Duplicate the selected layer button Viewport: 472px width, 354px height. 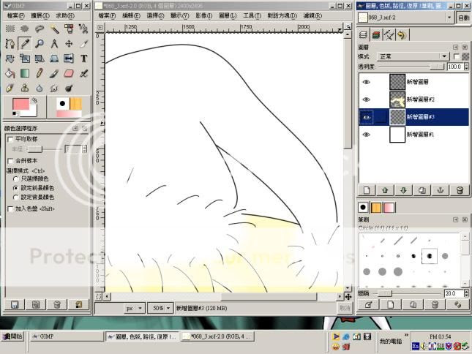[x=422, y=190]
